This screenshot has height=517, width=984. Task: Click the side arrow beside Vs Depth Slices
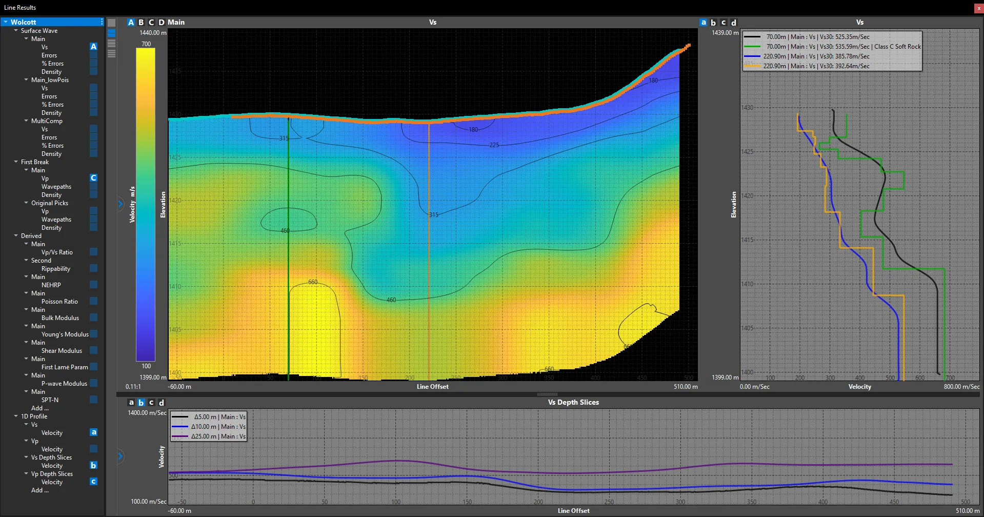tap(121, 455)
